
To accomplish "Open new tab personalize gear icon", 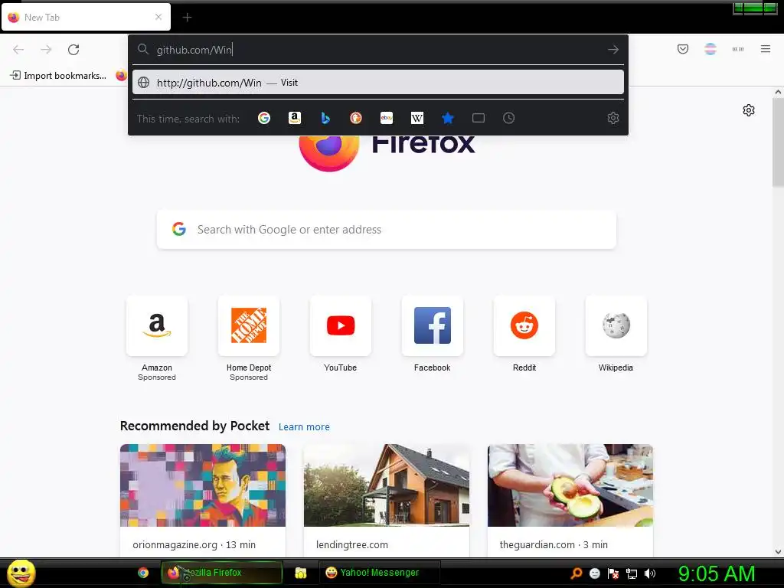I will pyautogui.click(x=749, y=110).
